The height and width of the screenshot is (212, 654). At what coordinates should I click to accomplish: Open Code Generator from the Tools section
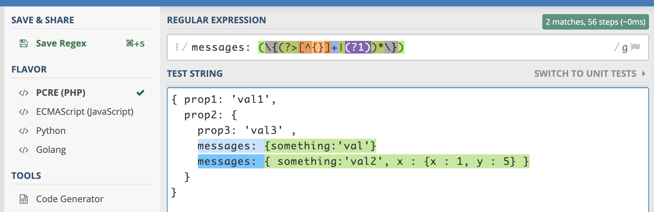(69, 199)
